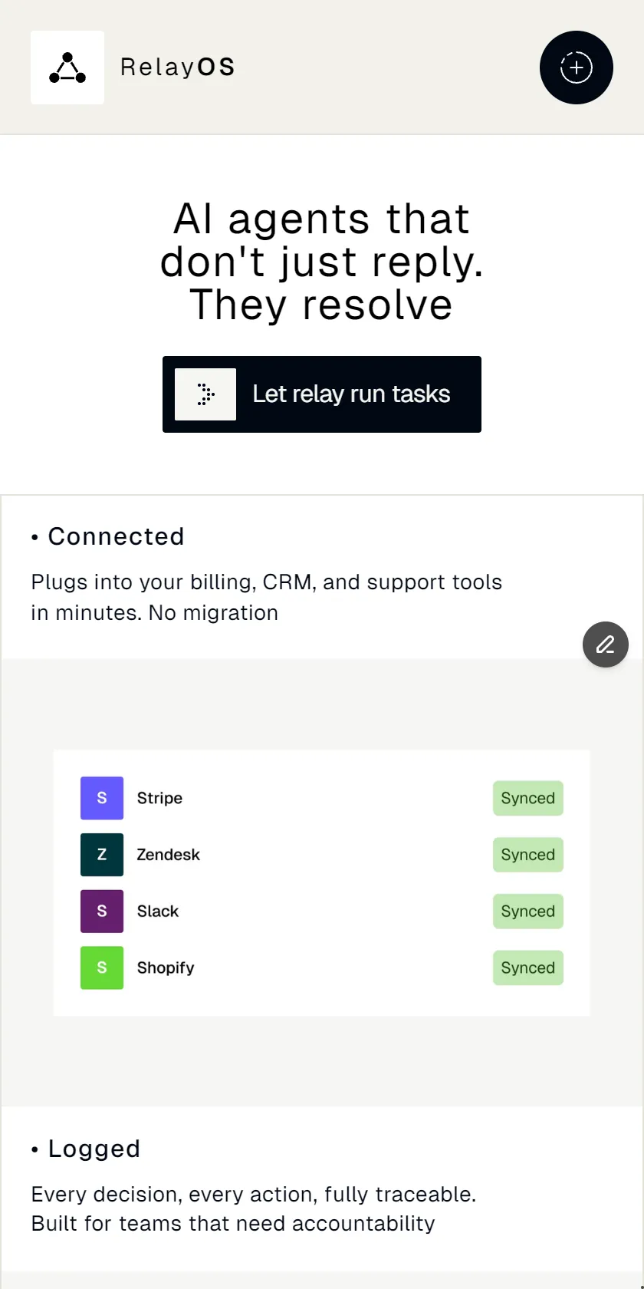Click the Stripe integration name

coord(159,798)
